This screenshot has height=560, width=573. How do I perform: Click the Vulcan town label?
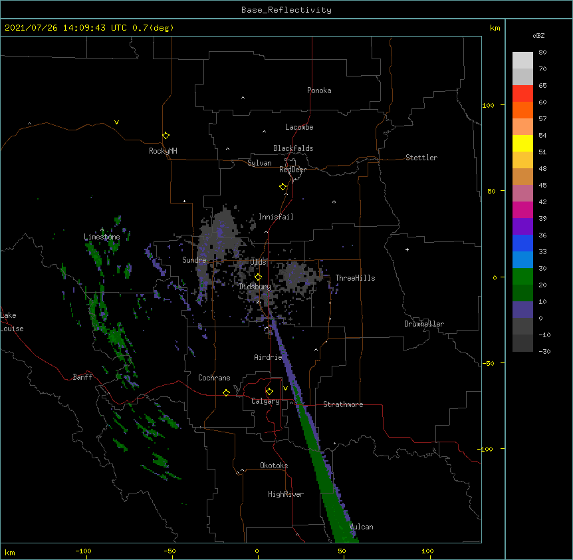pyautogui.click(x=362, y=527)
